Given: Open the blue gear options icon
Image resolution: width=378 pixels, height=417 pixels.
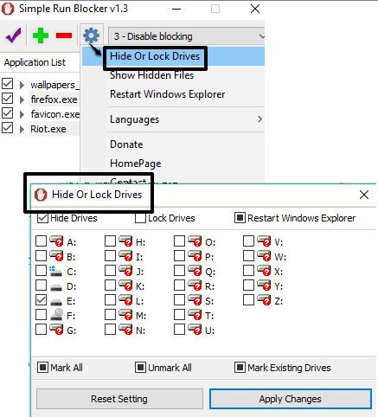Looking at the screenshot, I should coord(91,35).
